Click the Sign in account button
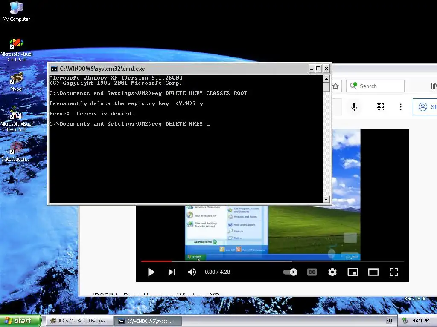The image size is (437, 327). click(x=425, y=107)
